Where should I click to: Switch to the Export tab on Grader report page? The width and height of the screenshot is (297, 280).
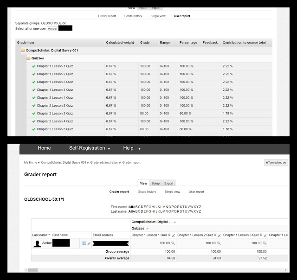click(x=169, y=183)
